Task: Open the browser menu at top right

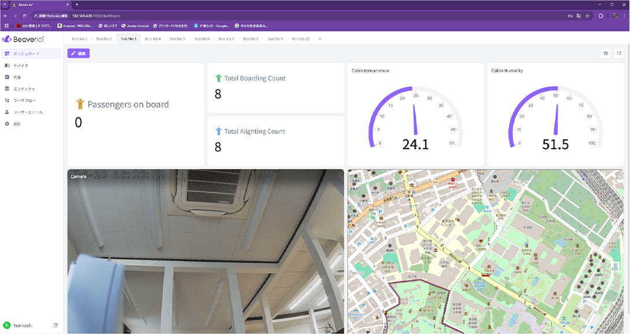Action: [x=623, y=16]
